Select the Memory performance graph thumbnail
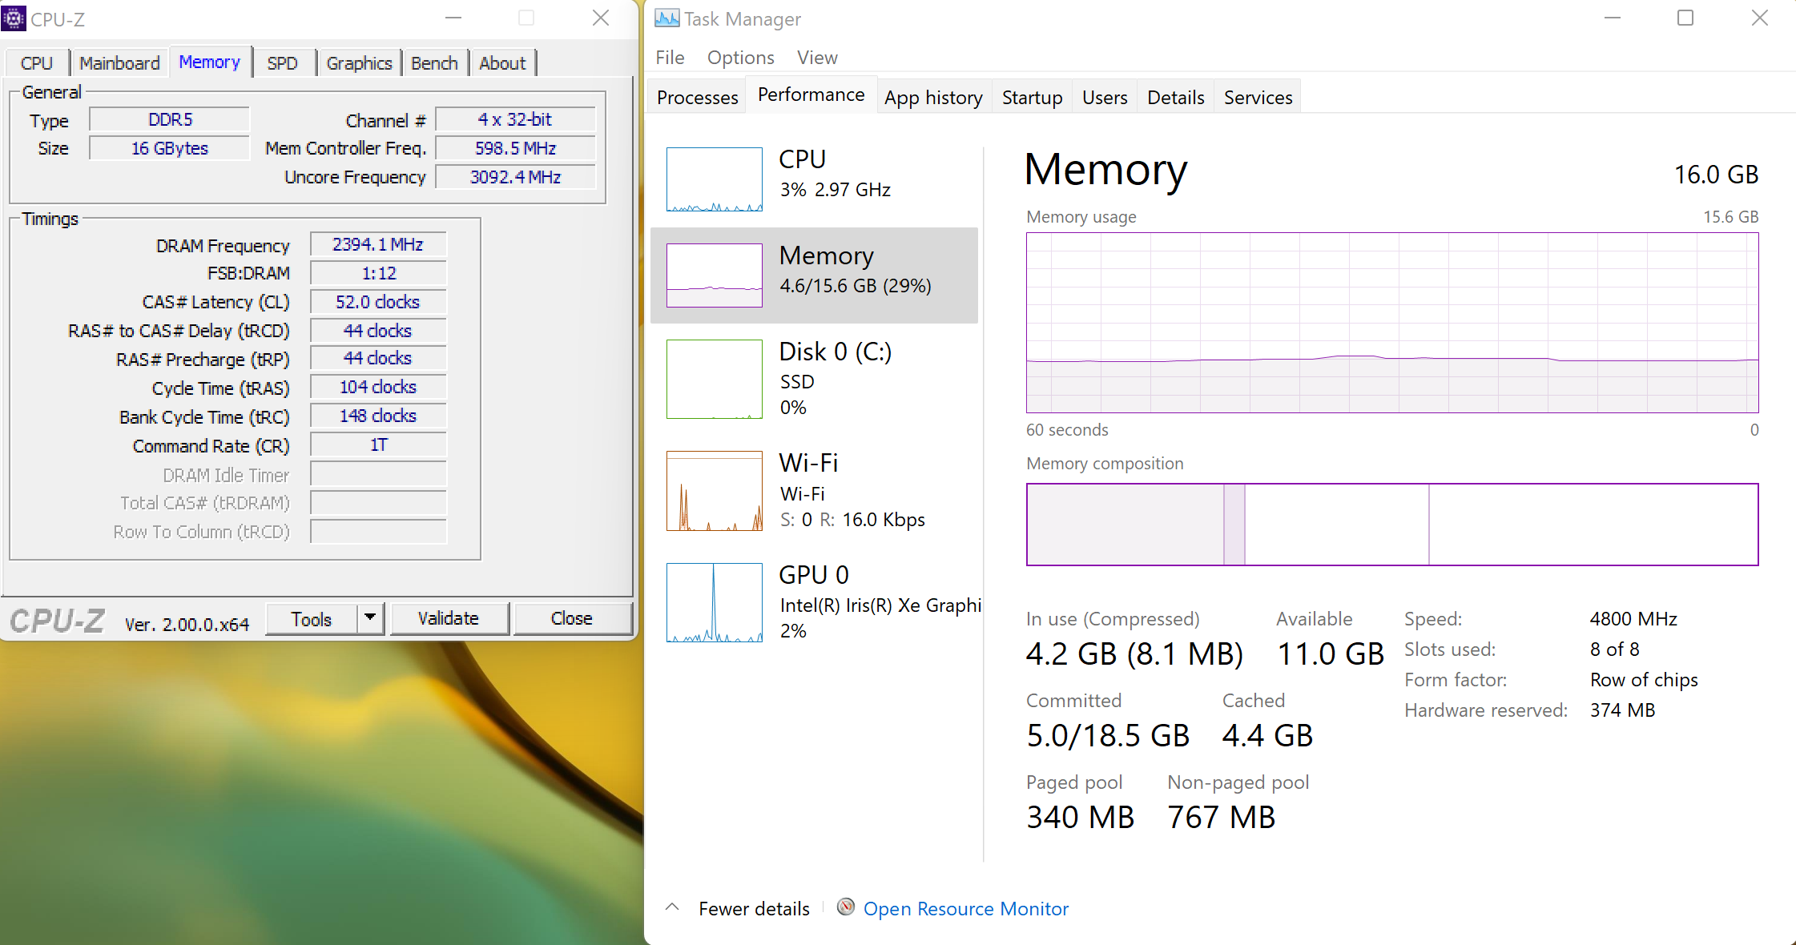Screen dimensions: 1796x945 click(x=715, y=275)
